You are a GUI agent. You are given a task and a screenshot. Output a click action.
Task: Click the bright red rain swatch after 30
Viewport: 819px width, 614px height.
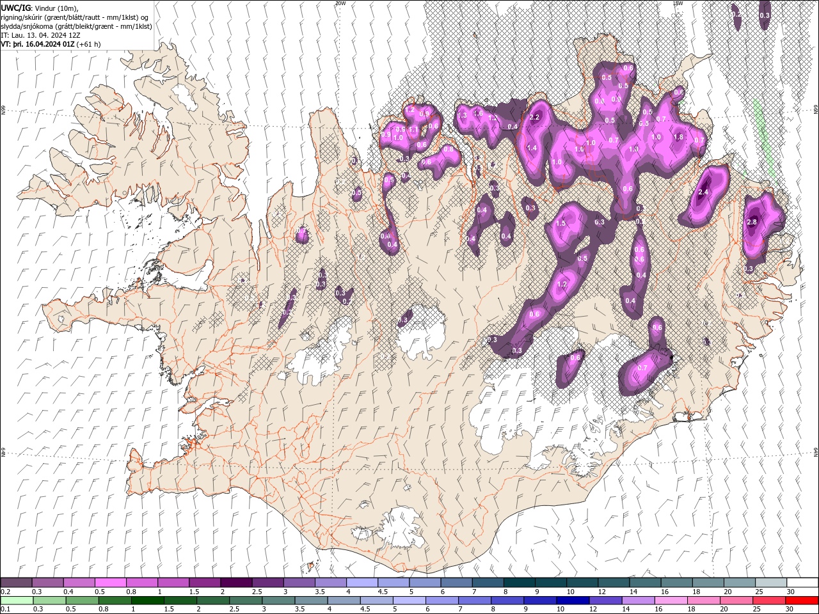[x=801, y=601]
